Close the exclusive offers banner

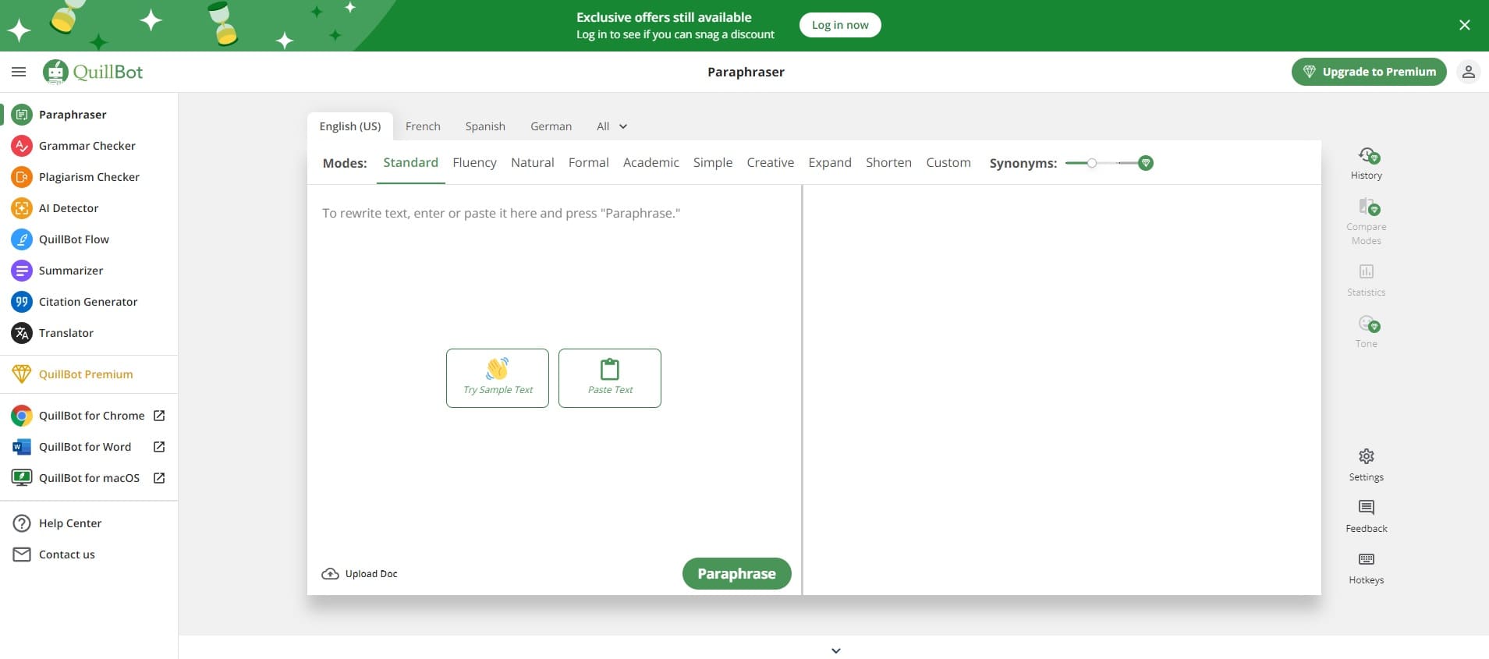click(x=1464, y=25)
